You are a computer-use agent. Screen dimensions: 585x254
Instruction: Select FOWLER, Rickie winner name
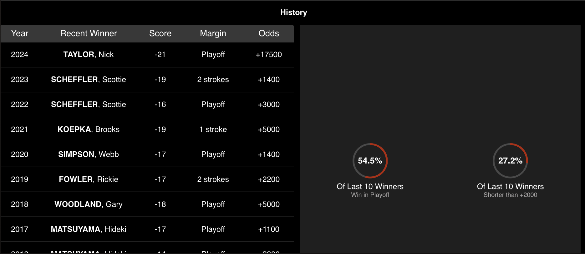(x=88, y=179)
